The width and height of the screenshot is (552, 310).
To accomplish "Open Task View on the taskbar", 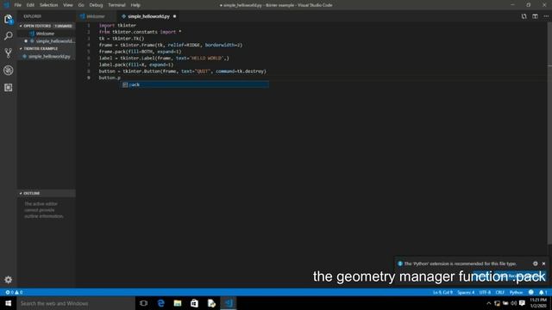I will tap(143, 303).
